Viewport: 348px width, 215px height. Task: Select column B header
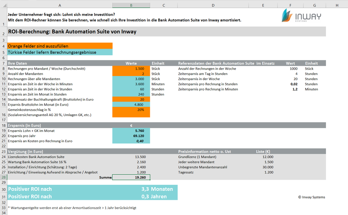131,5
